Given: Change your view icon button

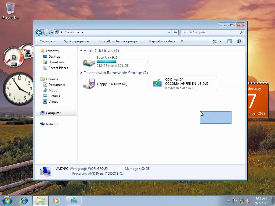Looking at the screenshot, I should click(x=215, y=41).
